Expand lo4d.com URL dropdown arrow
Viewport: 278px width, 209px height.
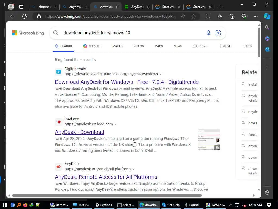coord(115,124)
